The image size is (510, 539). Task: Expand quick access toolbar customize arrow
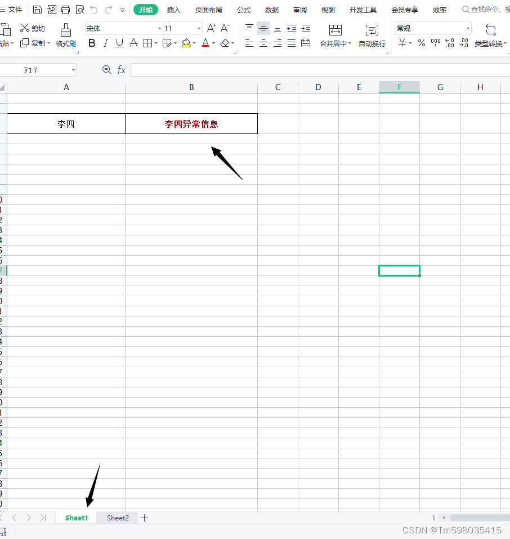(122, 10)
